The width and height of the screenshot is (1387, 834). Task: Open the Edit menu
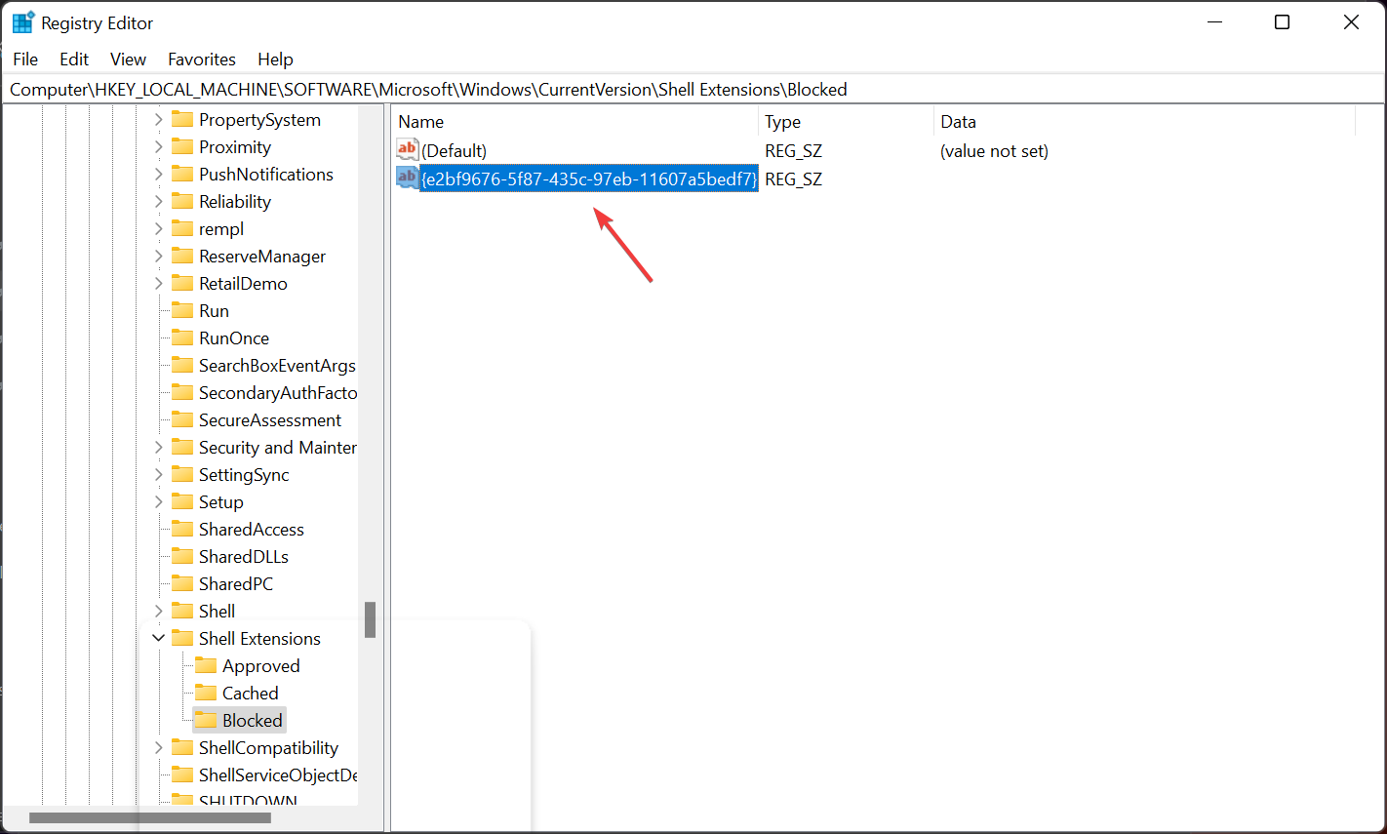(73, 59)
